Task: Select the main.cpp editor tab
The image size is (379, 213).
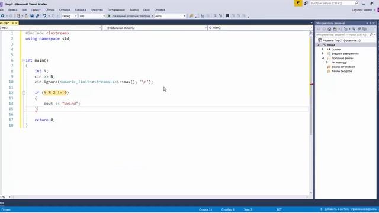Action: click(5, 23)
